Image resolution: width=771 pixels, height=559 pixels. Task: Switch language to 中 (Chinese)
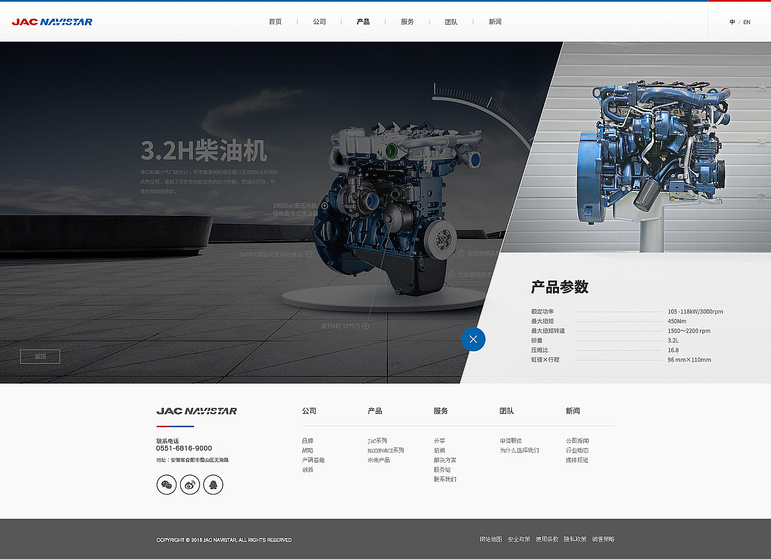(x=732, y=22)
